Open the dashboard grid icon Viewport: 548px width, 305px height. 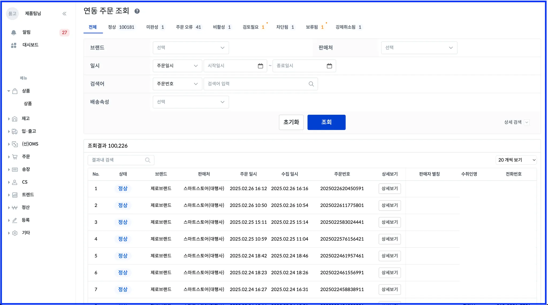coord(14,45)
